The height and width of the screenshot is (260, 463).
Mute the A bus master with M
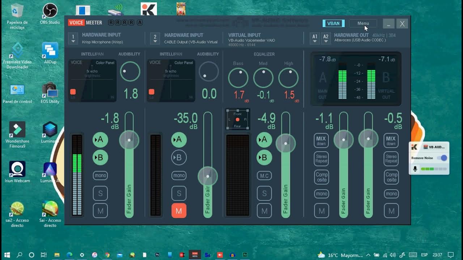coord(321,211)
